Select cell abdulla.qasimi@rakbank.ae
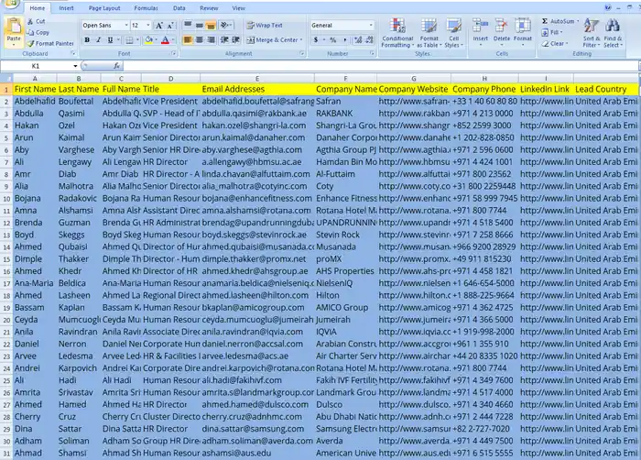The image size is (641, 460). pos(257,114)
